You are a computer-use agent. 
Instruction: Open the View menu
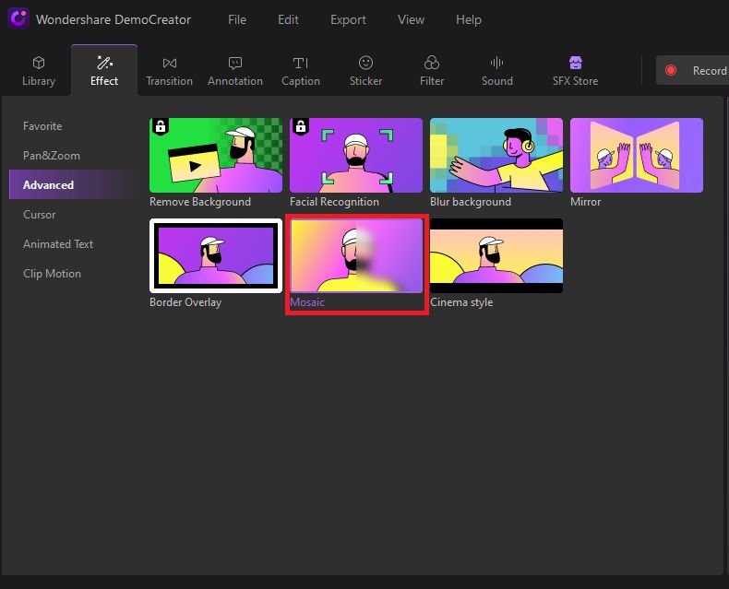(x=411, y=19)
